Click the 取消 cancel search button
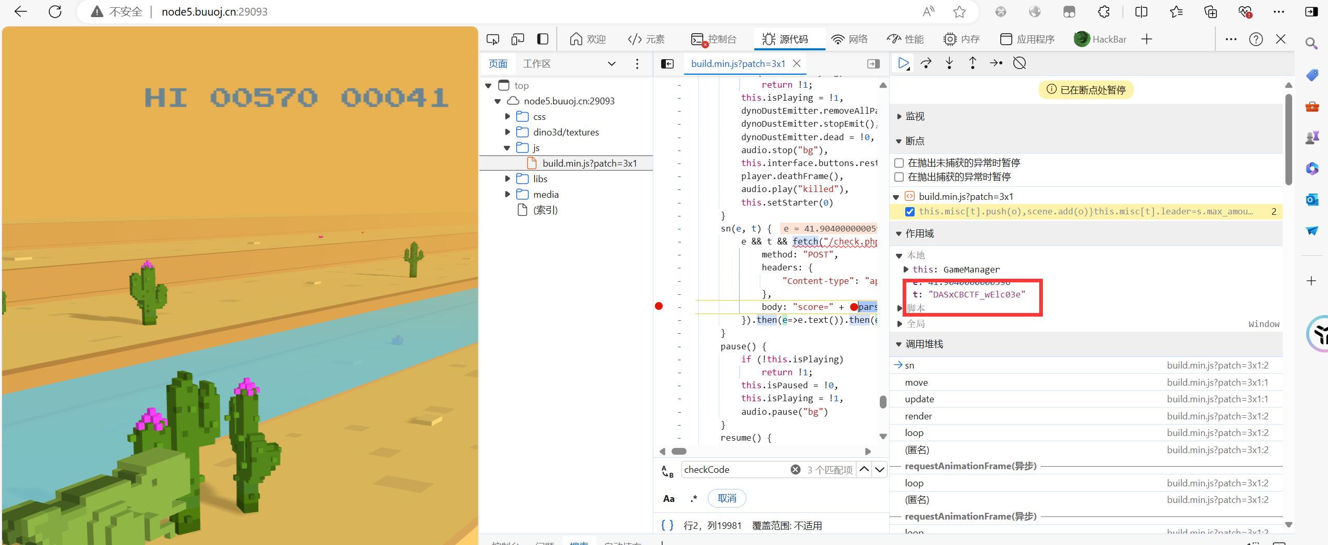Image resolution: width=1328 pixels, height=545 pixels. tap(727, 498)
